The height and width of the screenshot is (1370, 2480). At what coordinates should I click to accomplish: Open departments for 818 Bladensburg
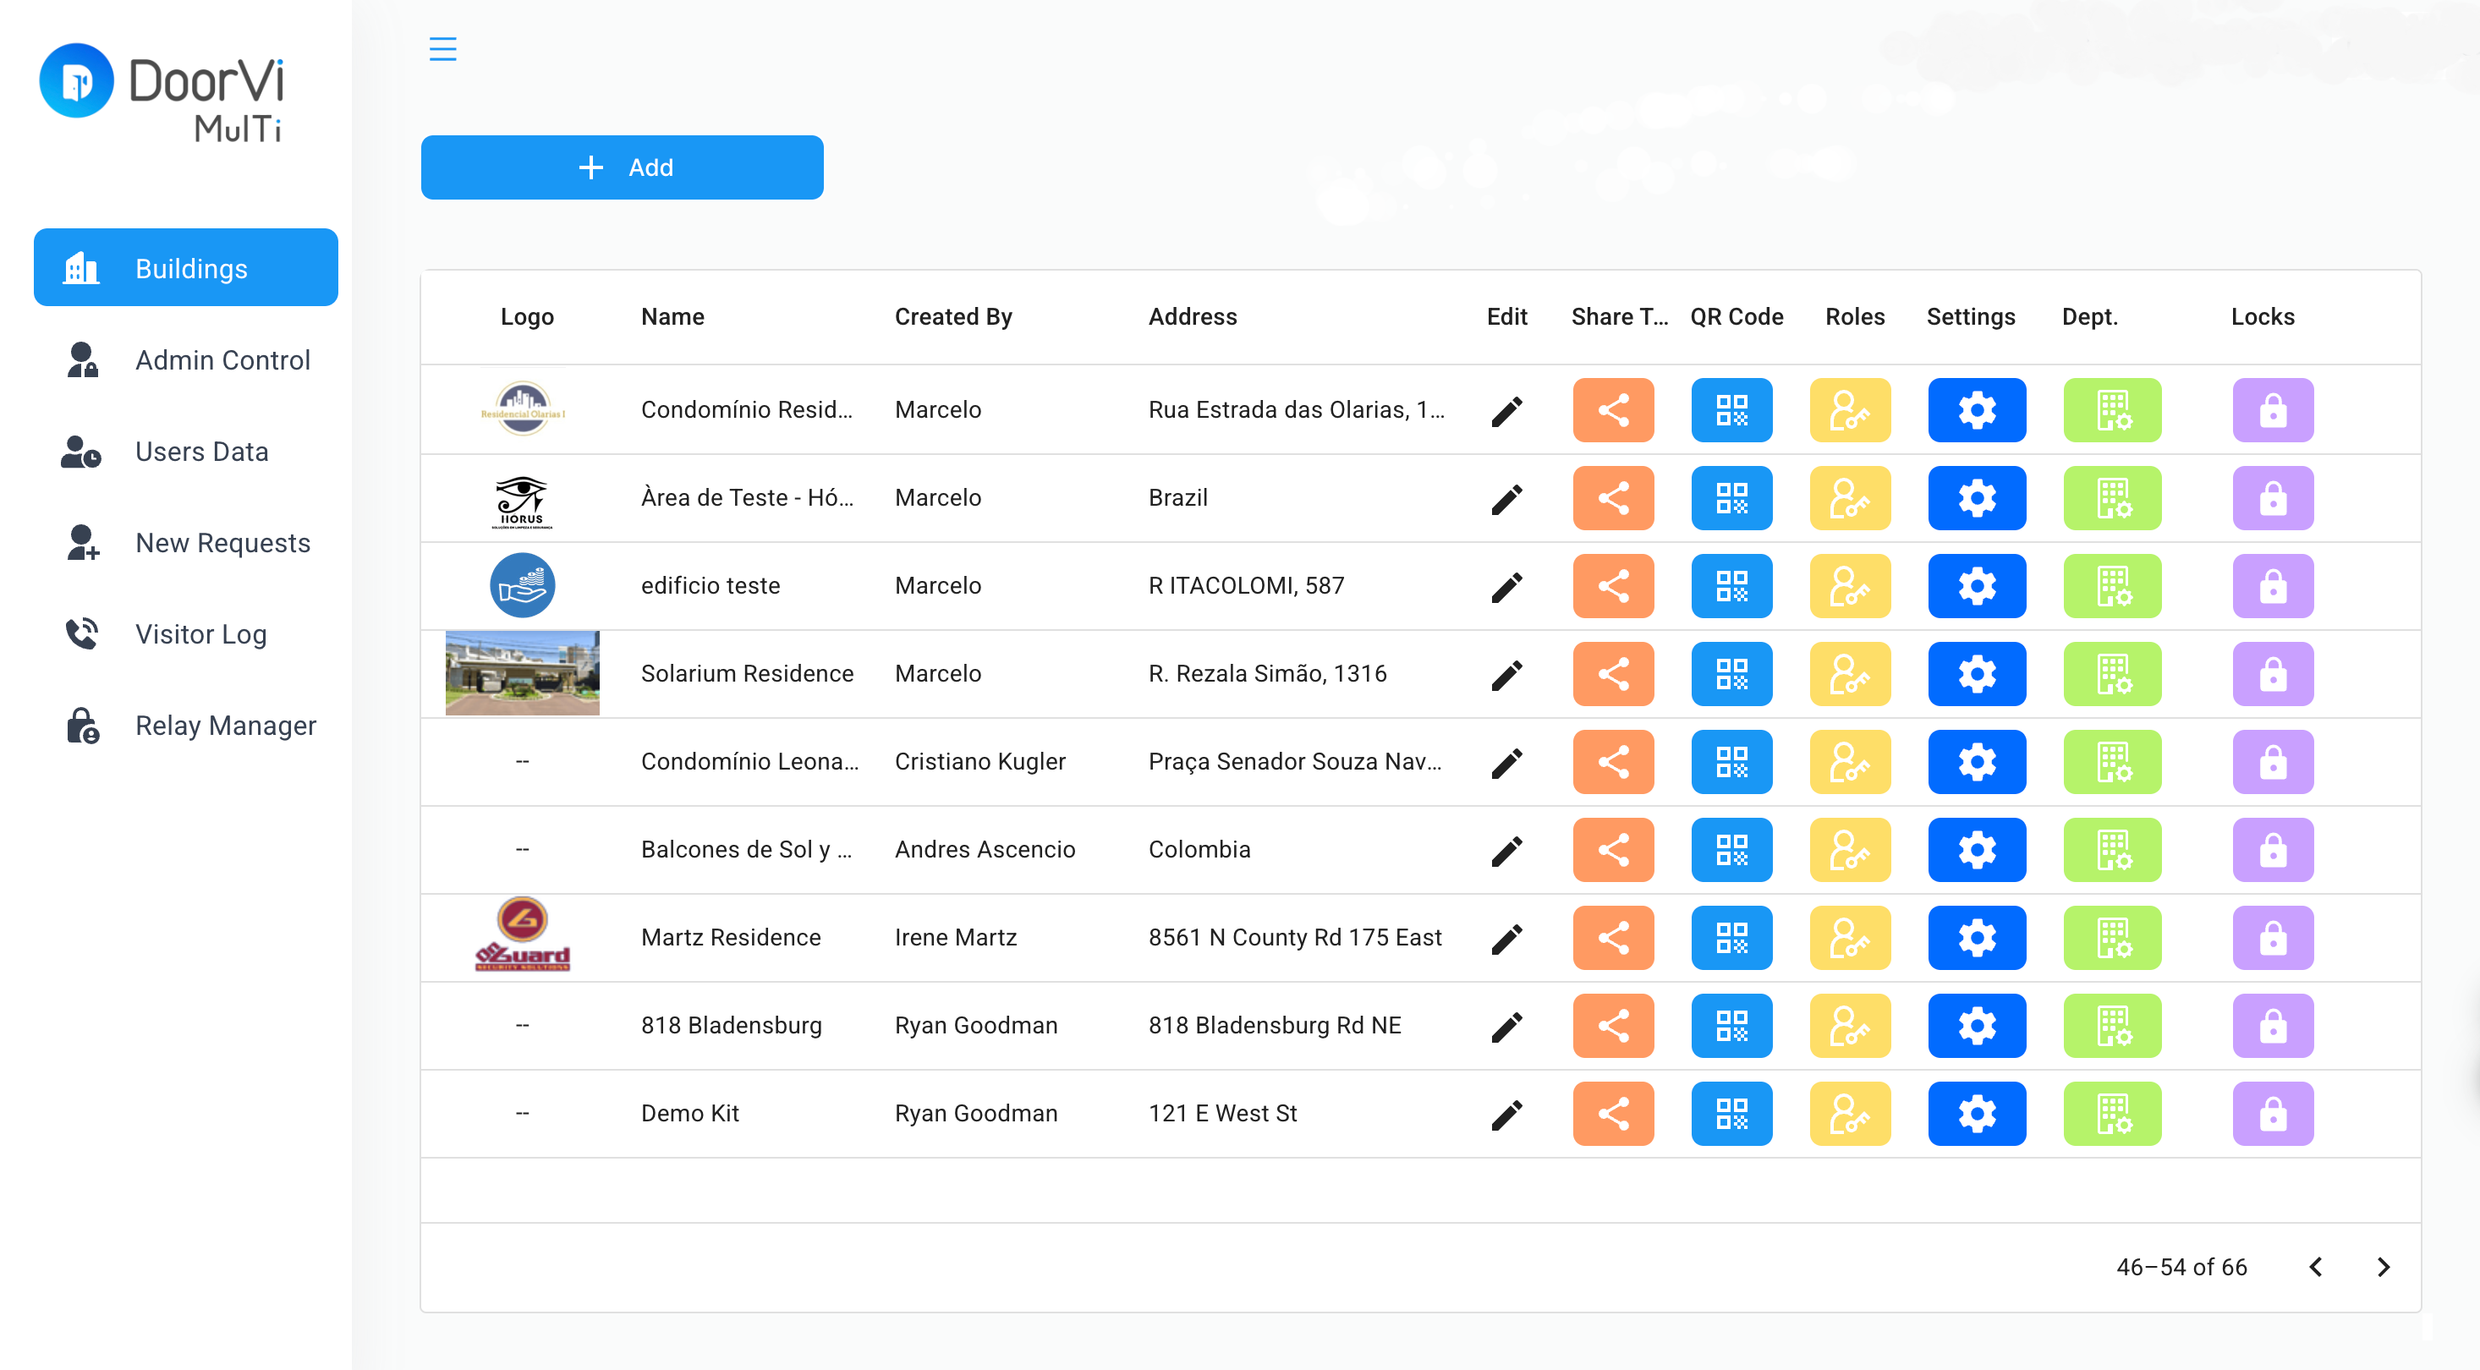click(2111, 1027)
